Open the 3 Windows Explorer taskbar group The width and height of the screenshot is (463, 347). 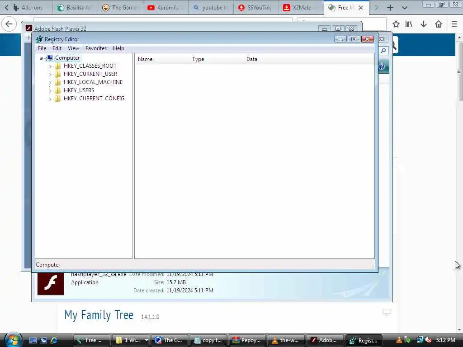[x=131, y=340]
